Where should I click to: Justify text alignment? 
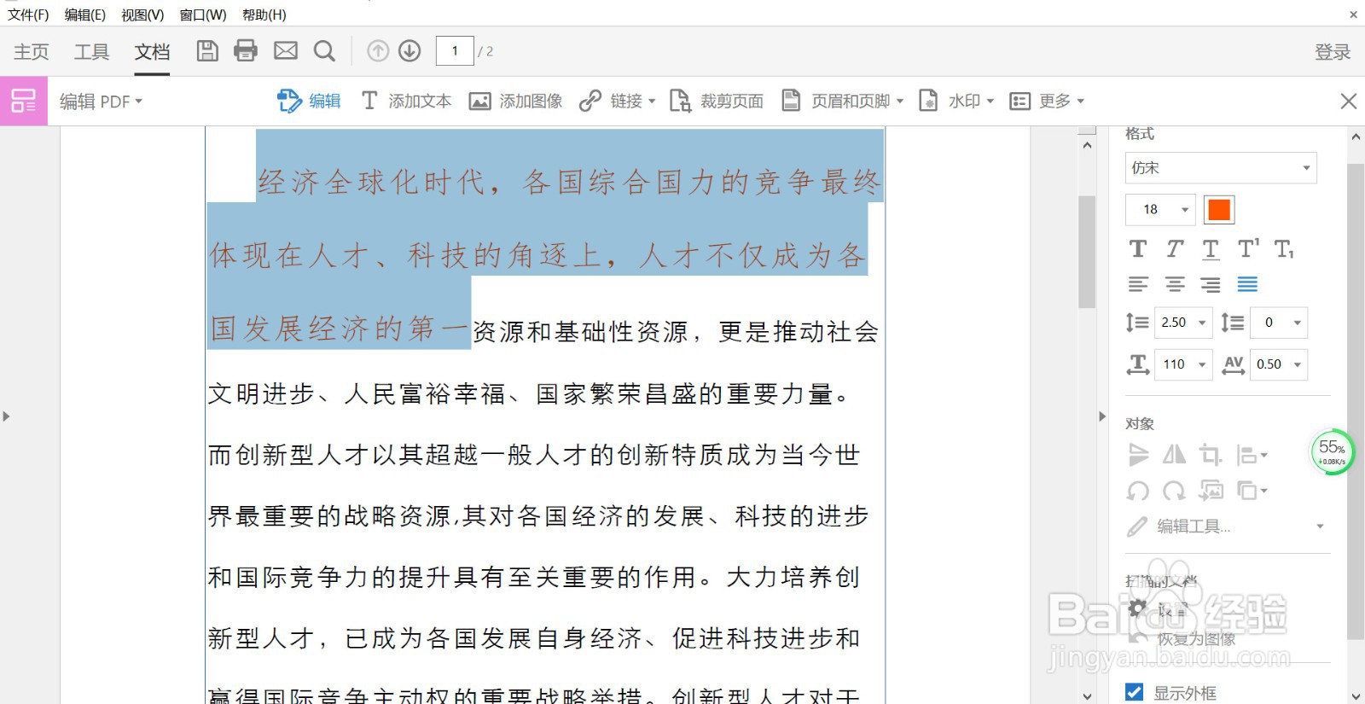click(x=1247, y=284)
